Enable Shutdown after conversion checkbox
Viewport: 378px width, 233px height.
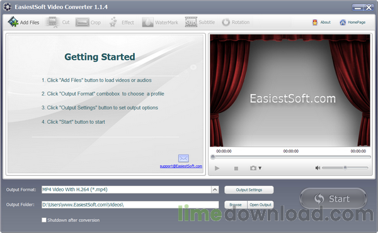click(44, 220)
